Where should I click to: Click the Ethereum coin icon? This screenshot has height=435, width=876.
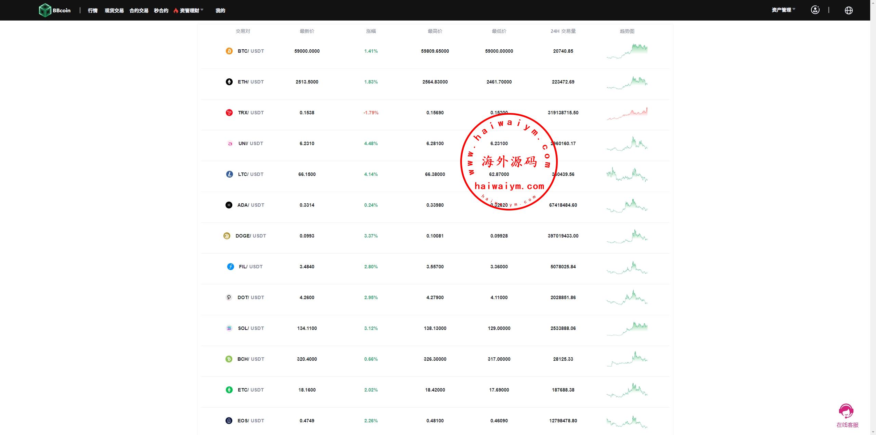pyautogui.click(x=229, y=82)
